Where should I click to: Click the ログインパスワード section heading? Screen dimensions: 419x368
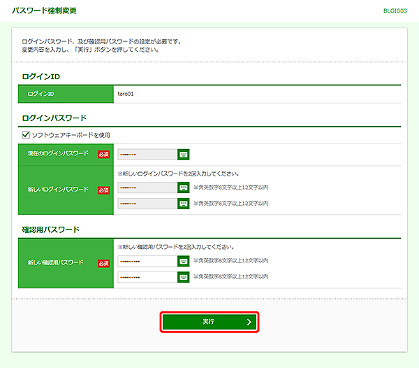(54, 118)
